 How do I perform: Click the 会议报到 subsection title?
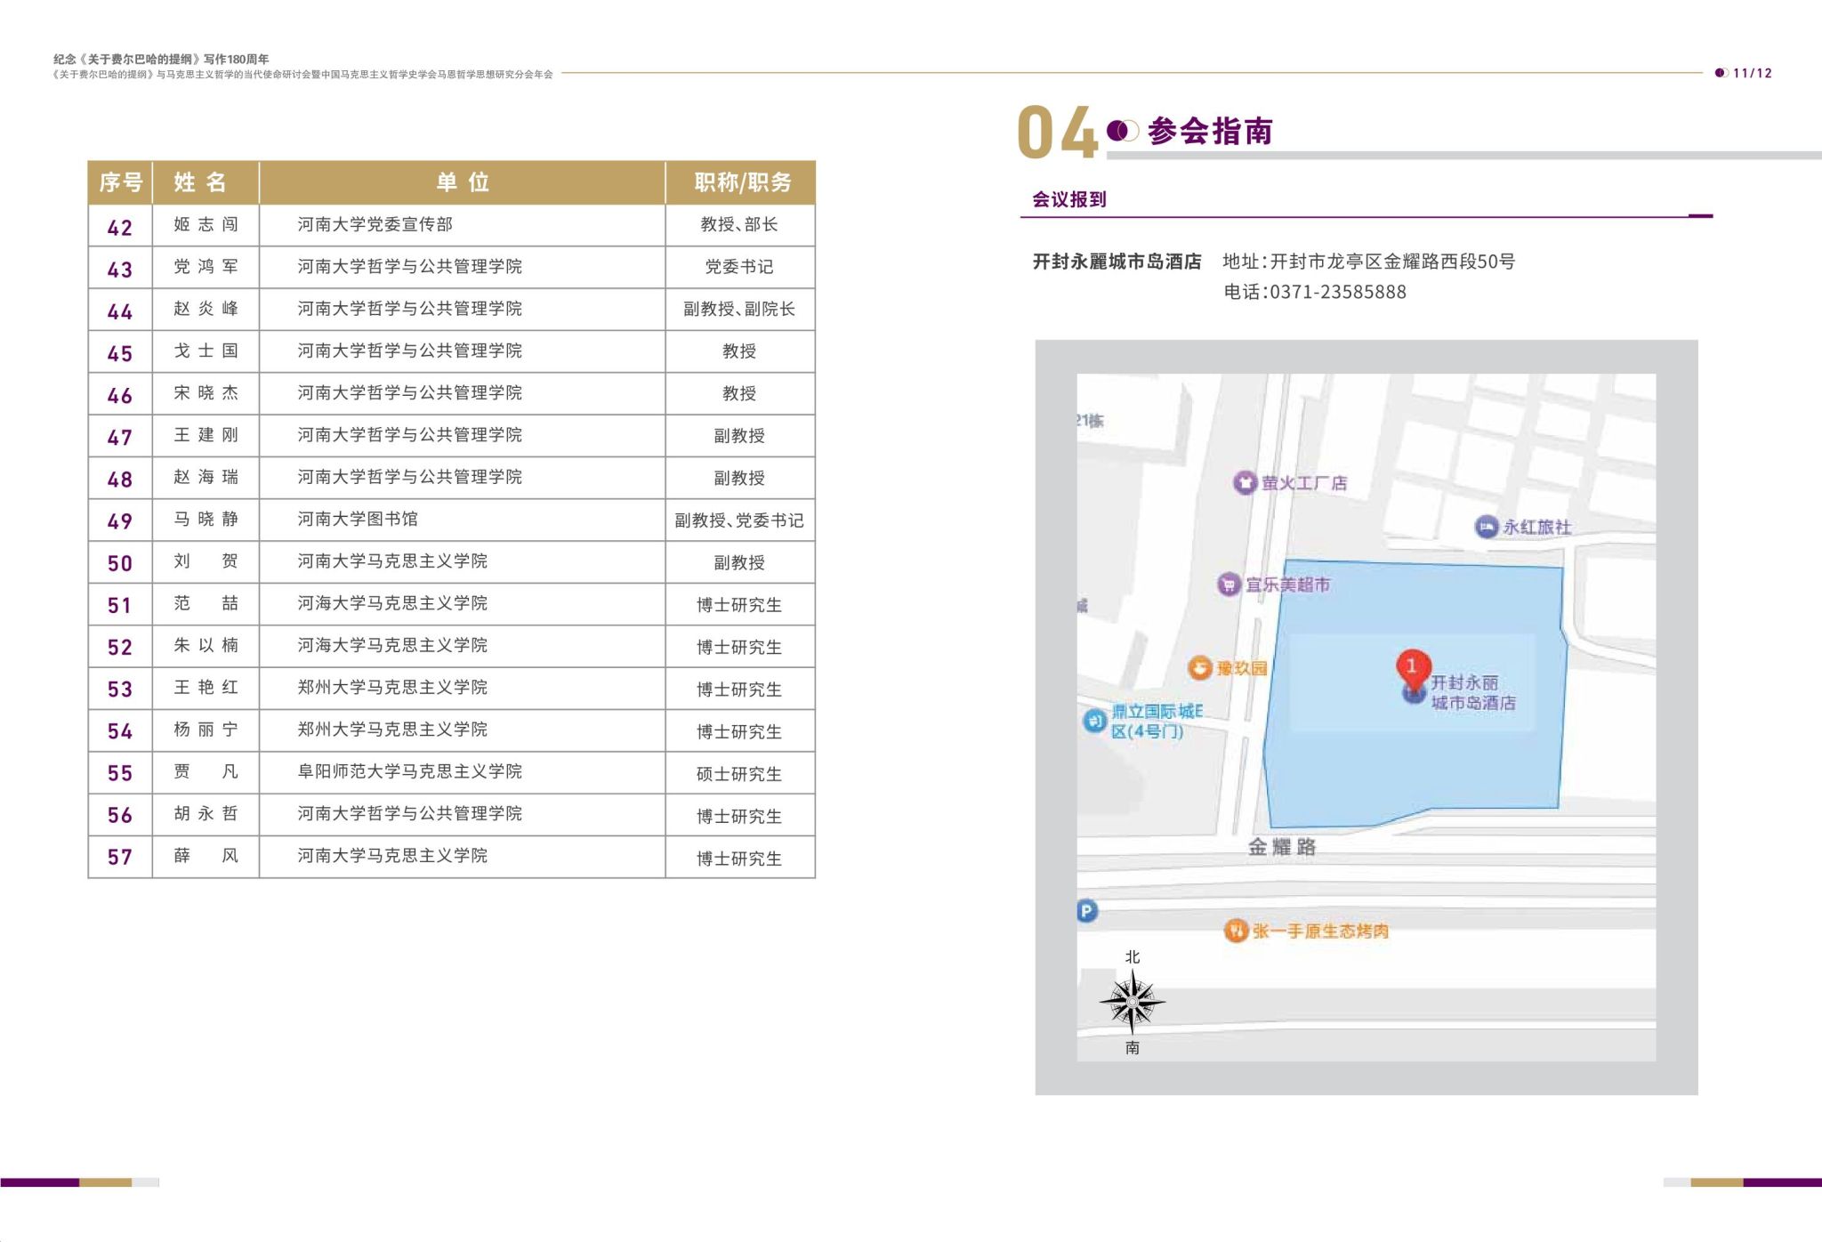[x=1068, y=199]
